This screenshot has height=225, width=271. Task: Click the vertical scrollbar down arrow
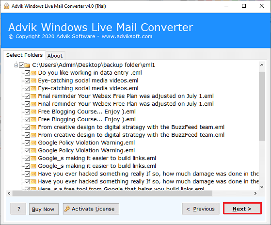coord(262,187)
